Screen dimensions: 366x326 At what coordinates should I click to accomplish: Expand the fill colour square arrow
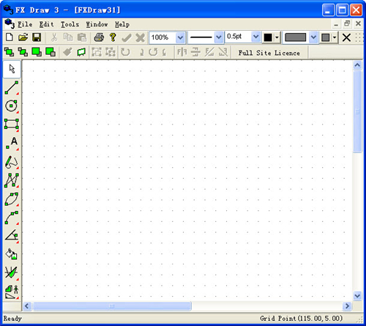pyautogui.click(x=335, y=37)
